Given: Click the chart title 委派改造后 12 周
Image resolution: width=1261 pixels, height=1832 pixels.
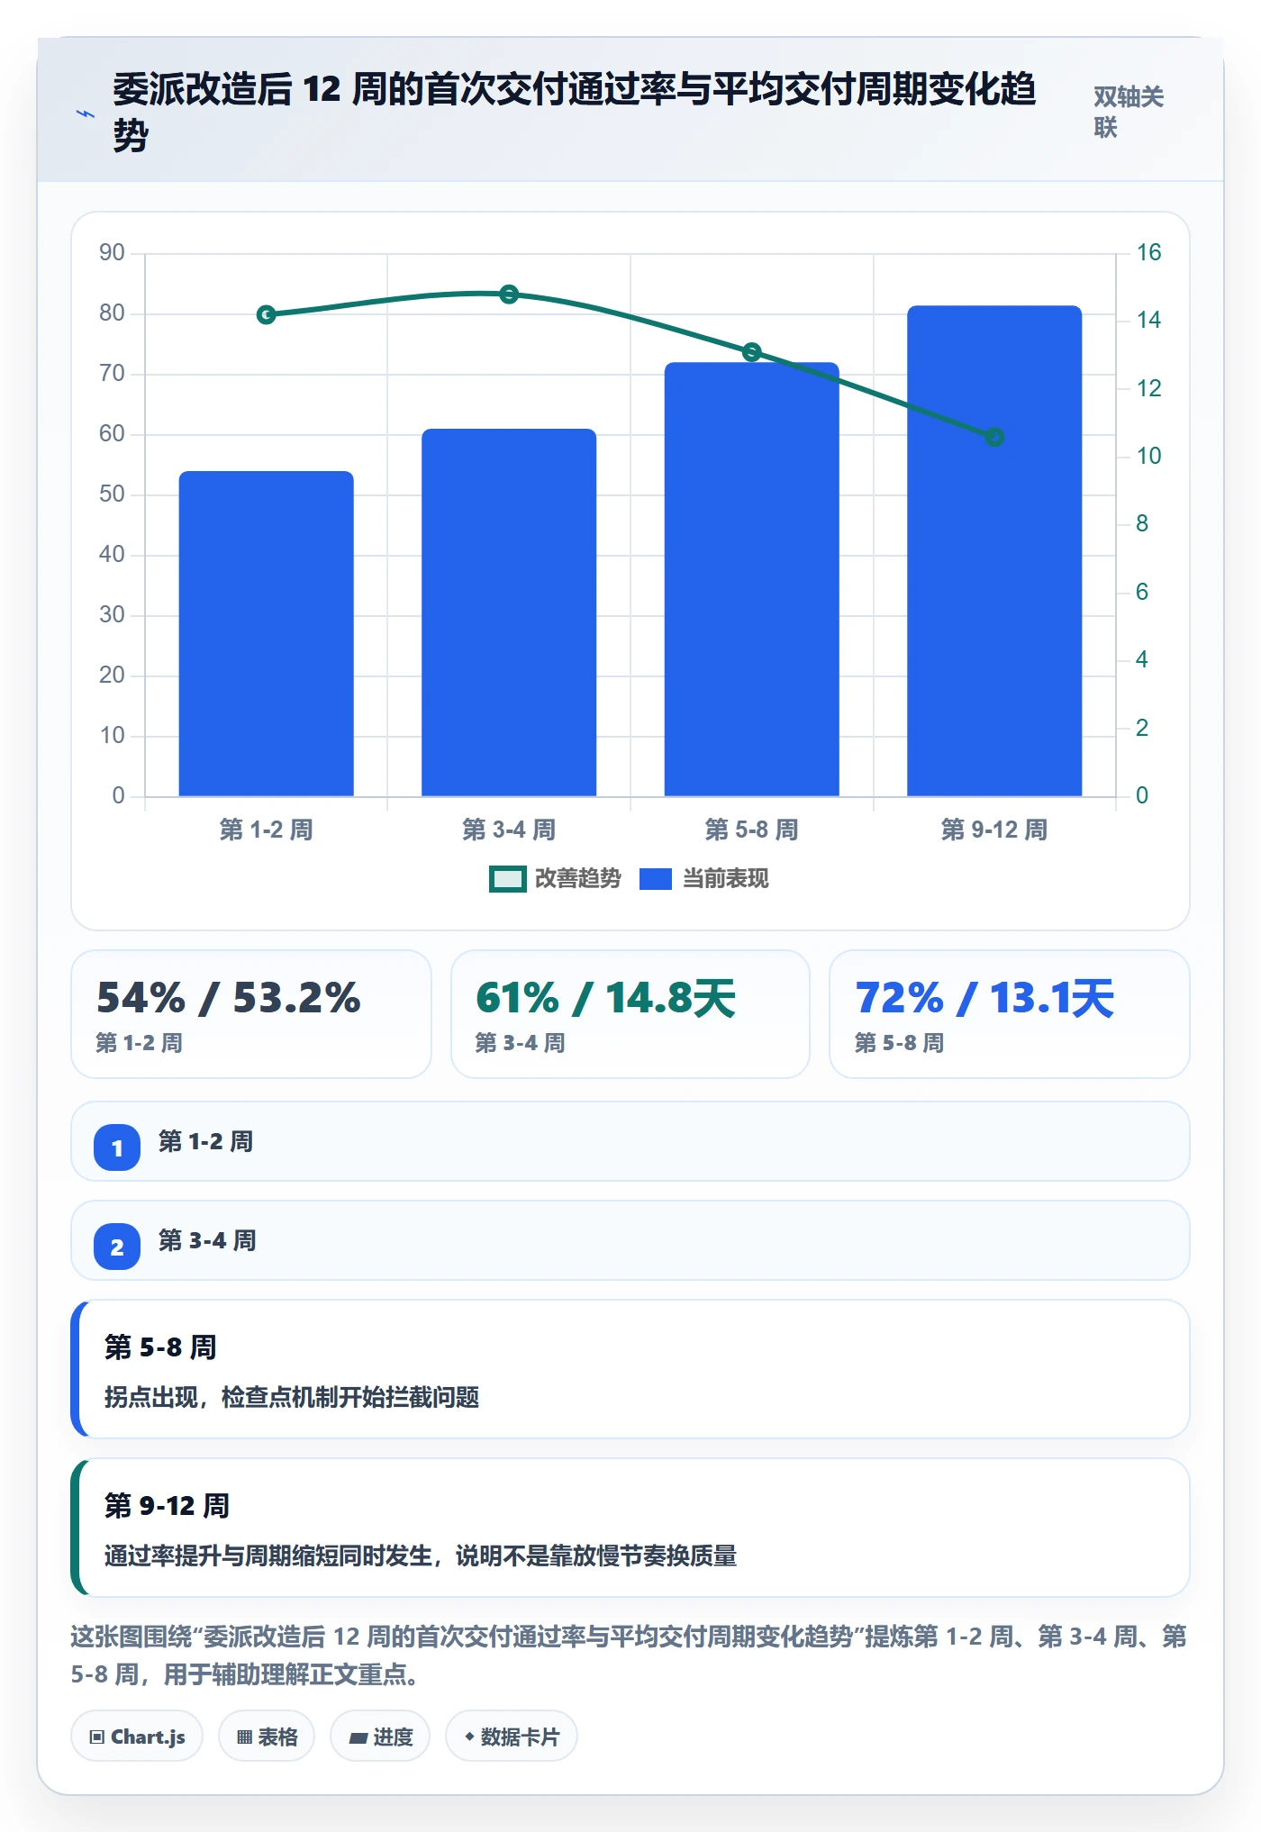Looking at the screenshot, I should pyautogui.click(x=575, y=112).
